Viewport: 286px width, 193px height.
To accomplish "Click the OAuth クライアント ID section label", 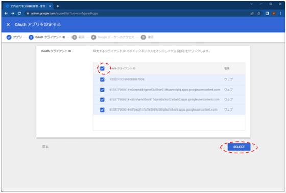I will click(x=56, y=51).
